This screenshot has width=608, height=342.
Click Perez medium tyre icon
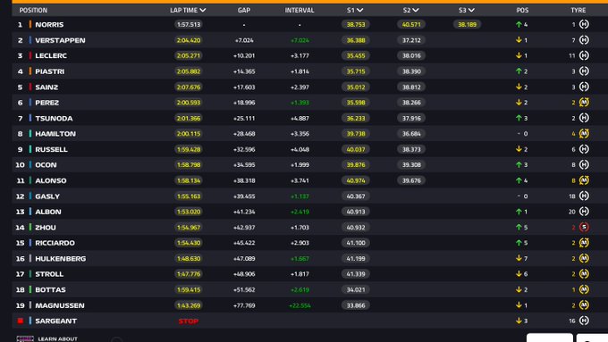584,103
